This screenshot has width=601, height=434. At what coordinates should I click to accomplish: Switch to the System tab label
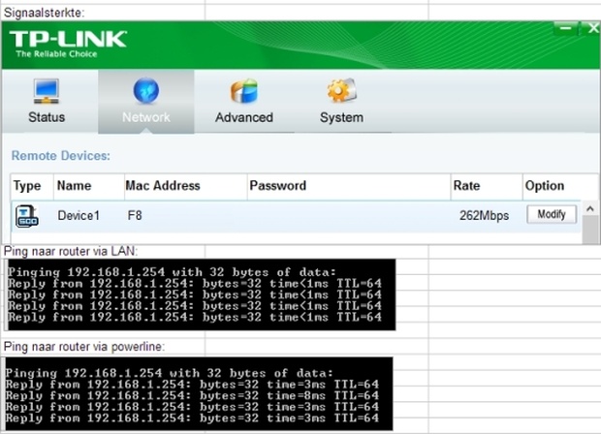tap(341, 117)
